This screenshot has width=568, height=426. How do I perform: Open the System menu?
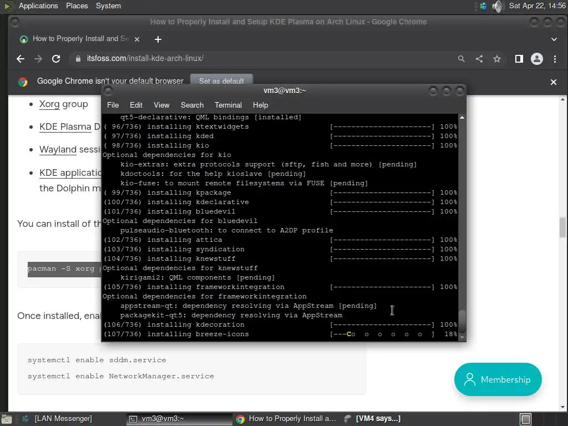(108, 6)
